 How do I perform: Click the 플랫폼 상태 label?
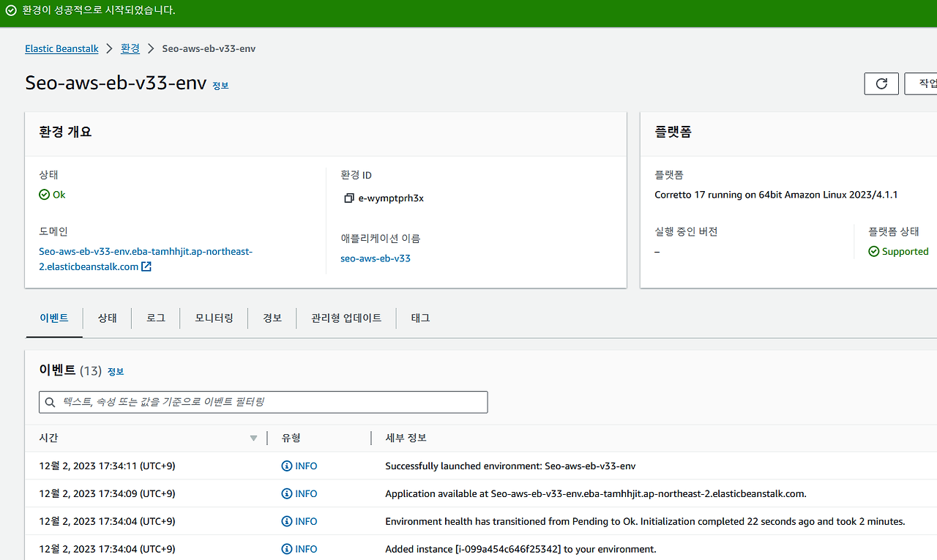coord(893,232)
